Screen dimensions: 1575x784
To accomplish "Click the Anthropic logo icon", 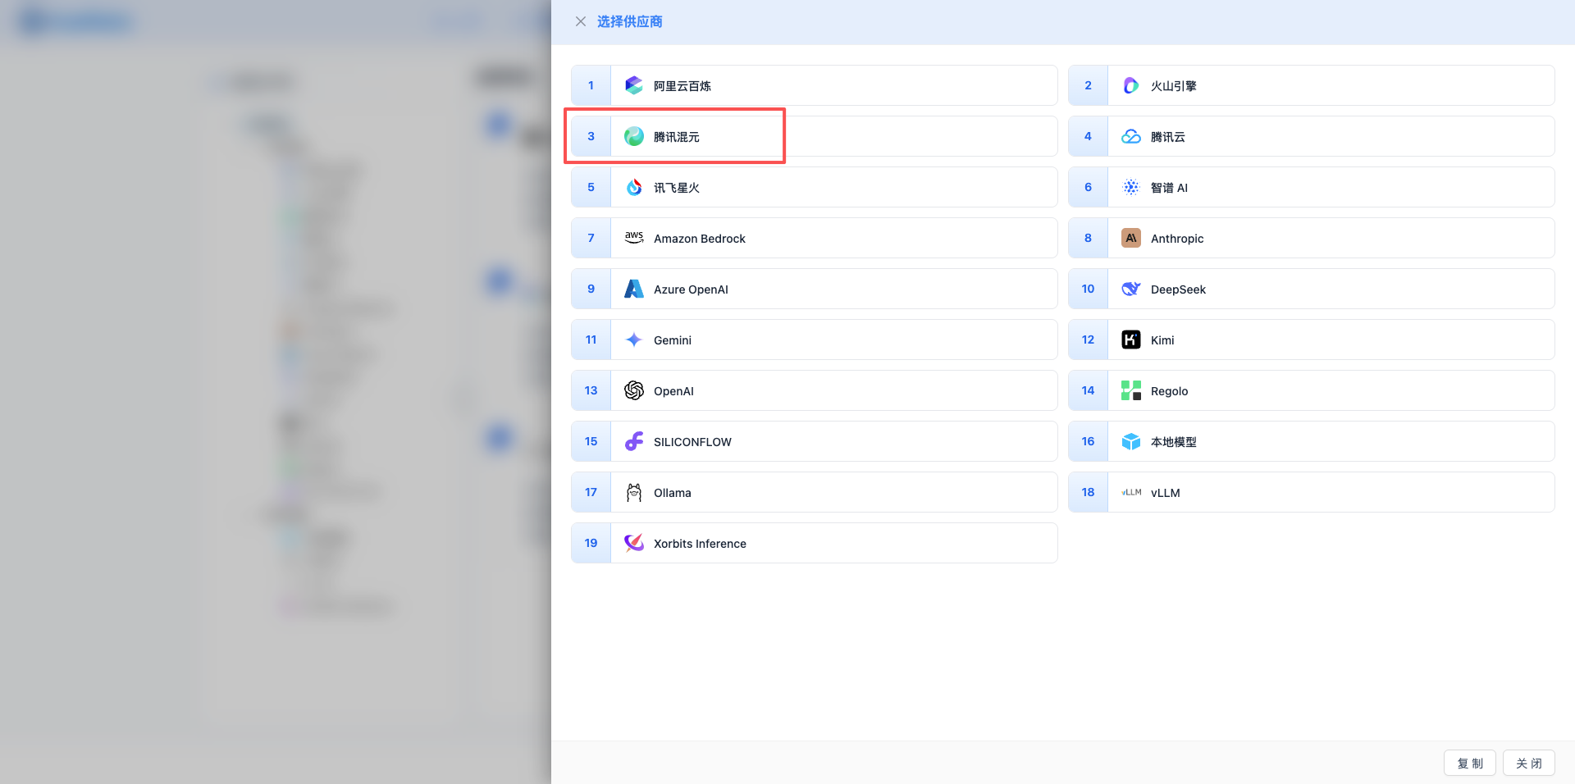I will [x=1130, y=238].
